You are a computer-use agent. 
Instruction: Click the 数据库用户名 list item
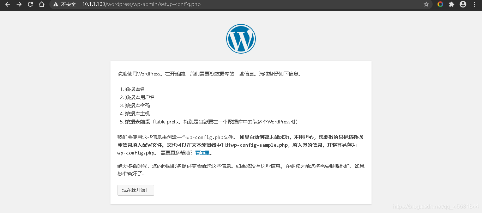tap(140, 97)
